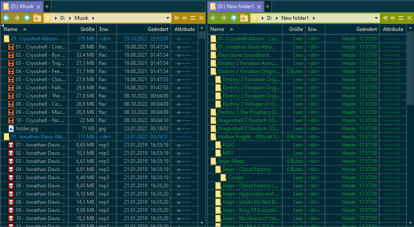Expand the chevron after Musik in the breadcrumb
414x227 pixels.
tap(93, 18)
